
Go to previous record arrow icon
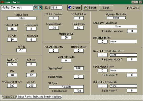[x=36, y=8]
